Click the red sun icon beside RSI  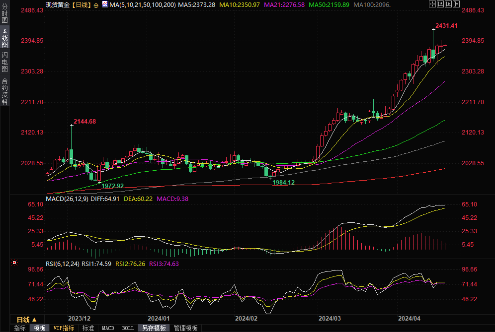click(x=15, y=263)
